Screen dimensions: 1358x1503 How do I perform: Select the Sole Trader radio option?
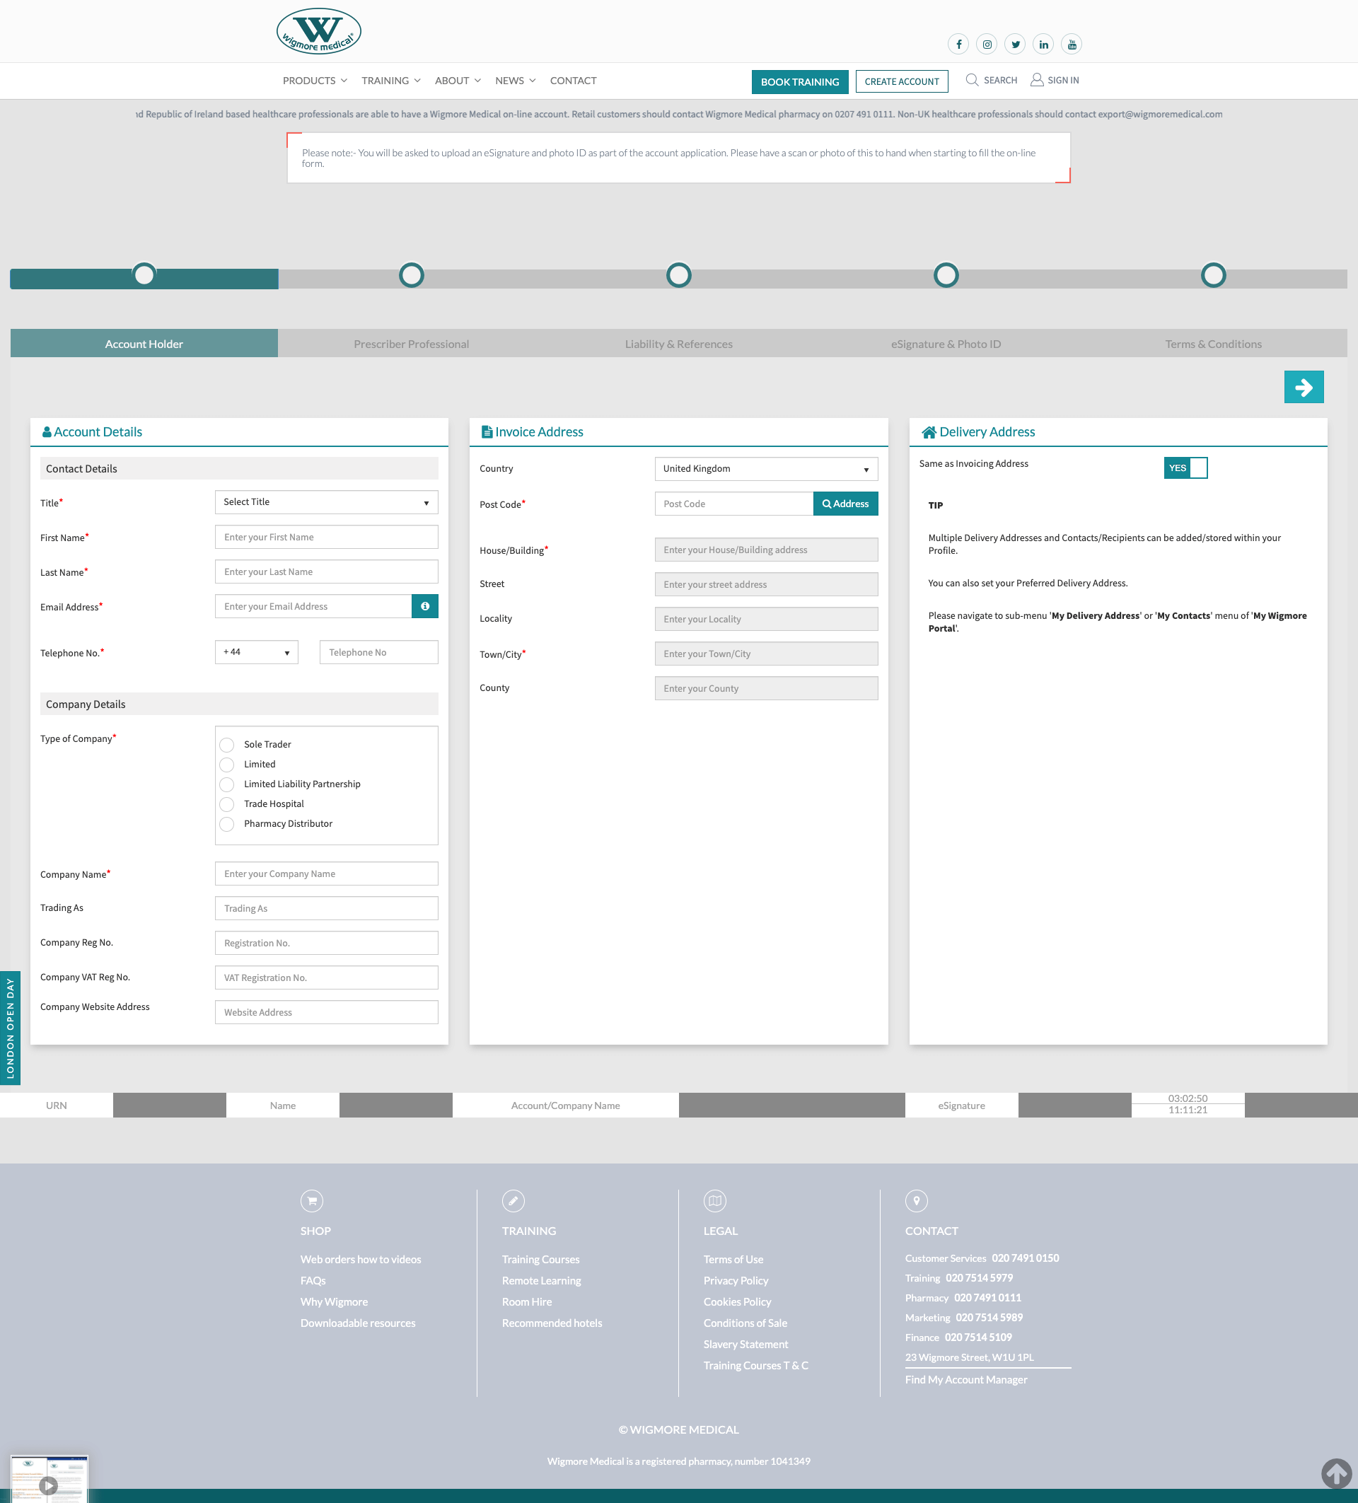point(227,745)
